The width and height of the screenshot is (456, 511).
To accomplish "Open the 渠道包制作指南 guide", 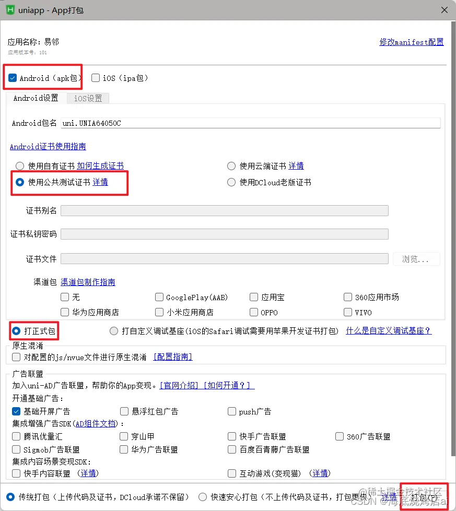I will tap(88, 282).
